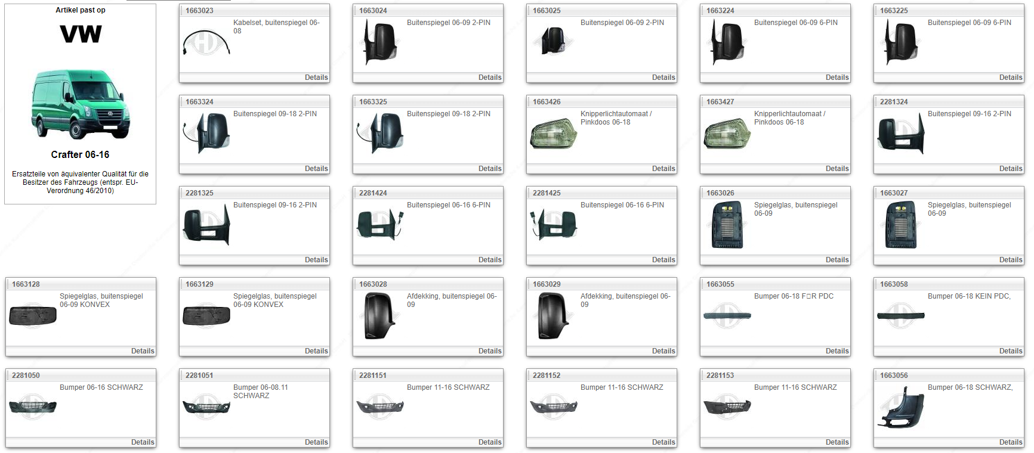
Task: View Details of Knipperlichtautomaat 1663427
Action: point(837,169)
